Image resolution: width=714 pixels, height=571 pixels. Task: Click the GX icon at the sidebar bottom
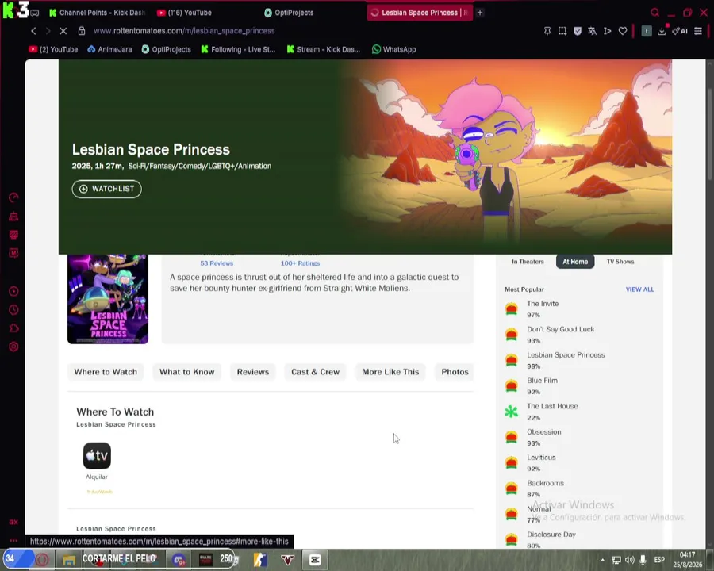[x=13, y=522]
